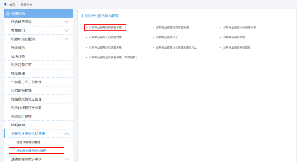Click the location pin icon in breadcrumb
Image resolution: width=297 pixels, height=162 pixels.
point(5,4)
